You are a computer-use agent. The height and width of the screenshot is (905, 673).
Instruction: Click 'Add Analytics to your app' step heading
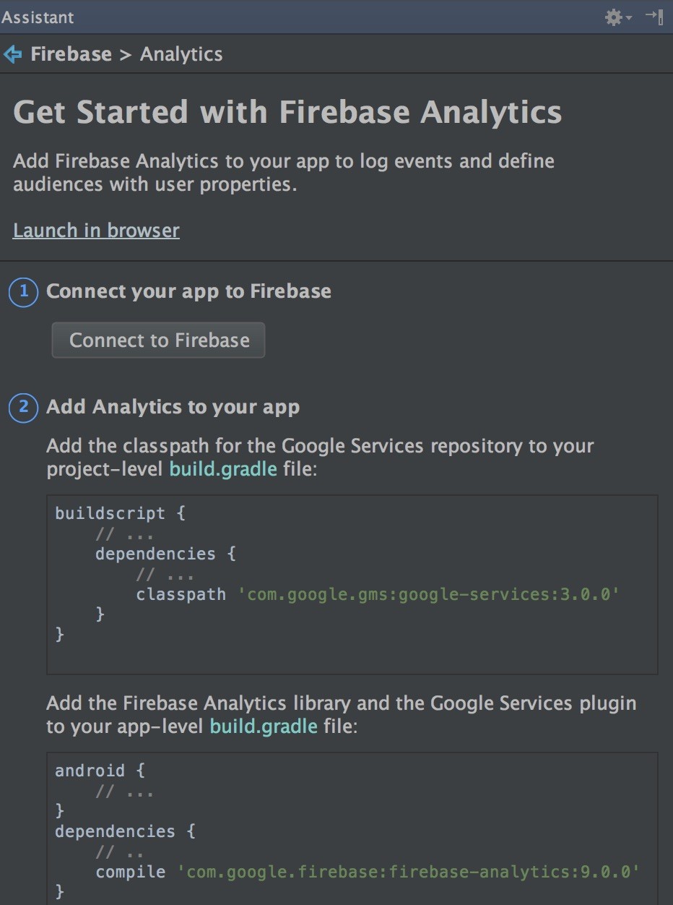pos(173,407)
